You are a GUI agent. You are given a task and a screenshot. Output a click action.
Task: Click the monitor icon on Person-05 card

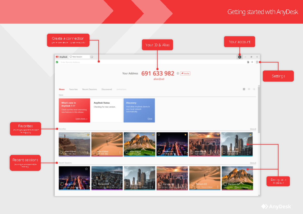point(62,184)
